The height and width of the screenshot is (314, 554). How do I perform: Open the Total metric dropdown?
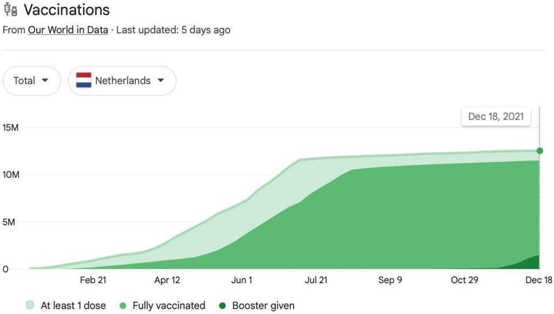pyautogui.click(x=31, y=81)
